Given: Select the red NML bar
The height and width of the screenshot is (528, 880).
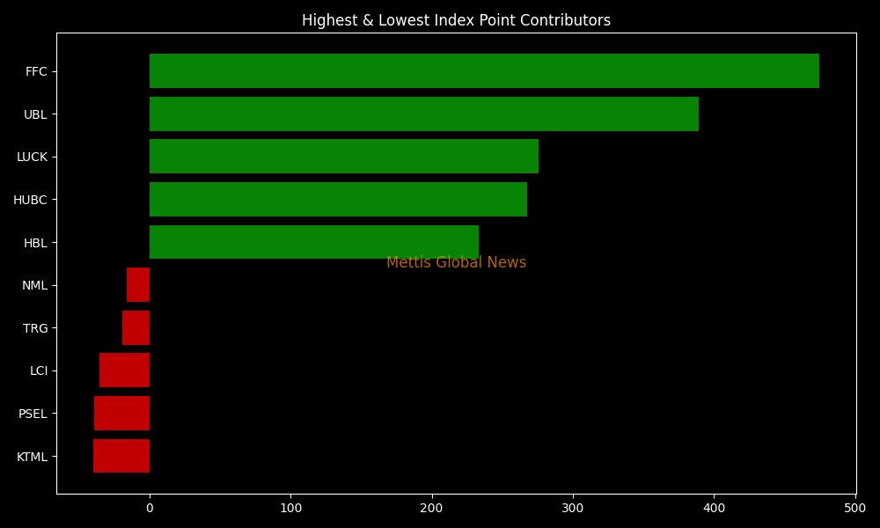Looking at the screenshot, I should [138, 285].
